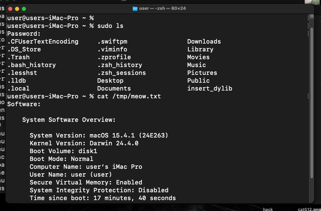The width and height of the screenshot is (321, 211).
Task: Select the cat512.png desktop file label
Action: coord(309,209)
